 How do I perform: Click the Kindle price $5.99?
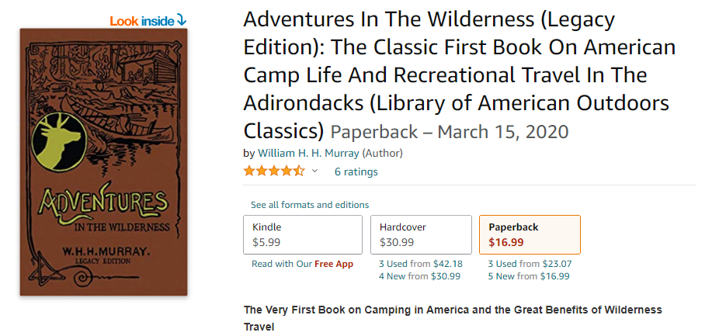266,242
